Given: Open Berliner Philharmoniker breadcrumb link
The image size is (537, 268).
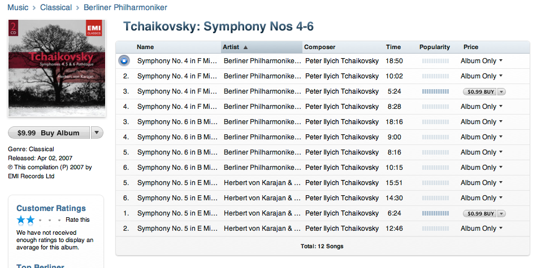Looking at the screenshot, I should [125, 7].
